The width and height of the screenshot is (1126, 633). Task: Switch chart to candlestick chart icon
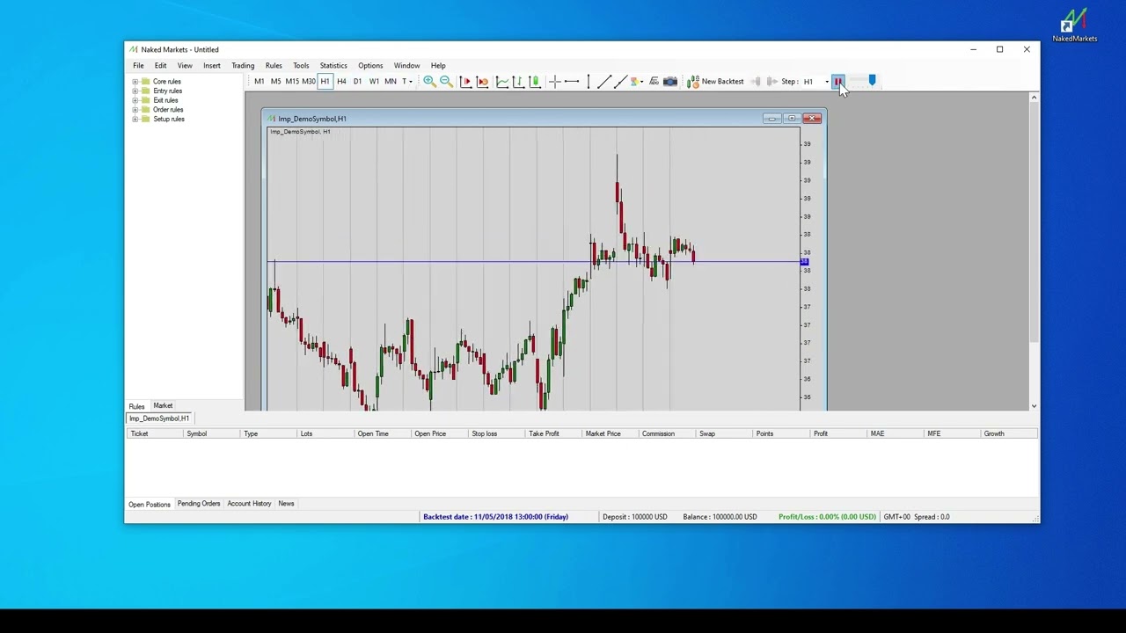[535, 81]
